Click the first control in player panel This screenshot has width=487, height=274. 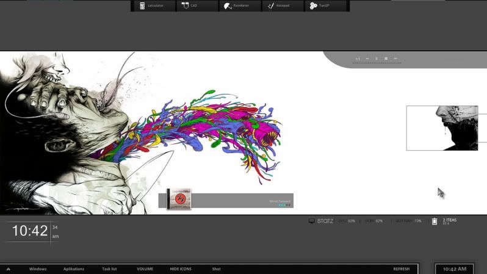[358, 59]
